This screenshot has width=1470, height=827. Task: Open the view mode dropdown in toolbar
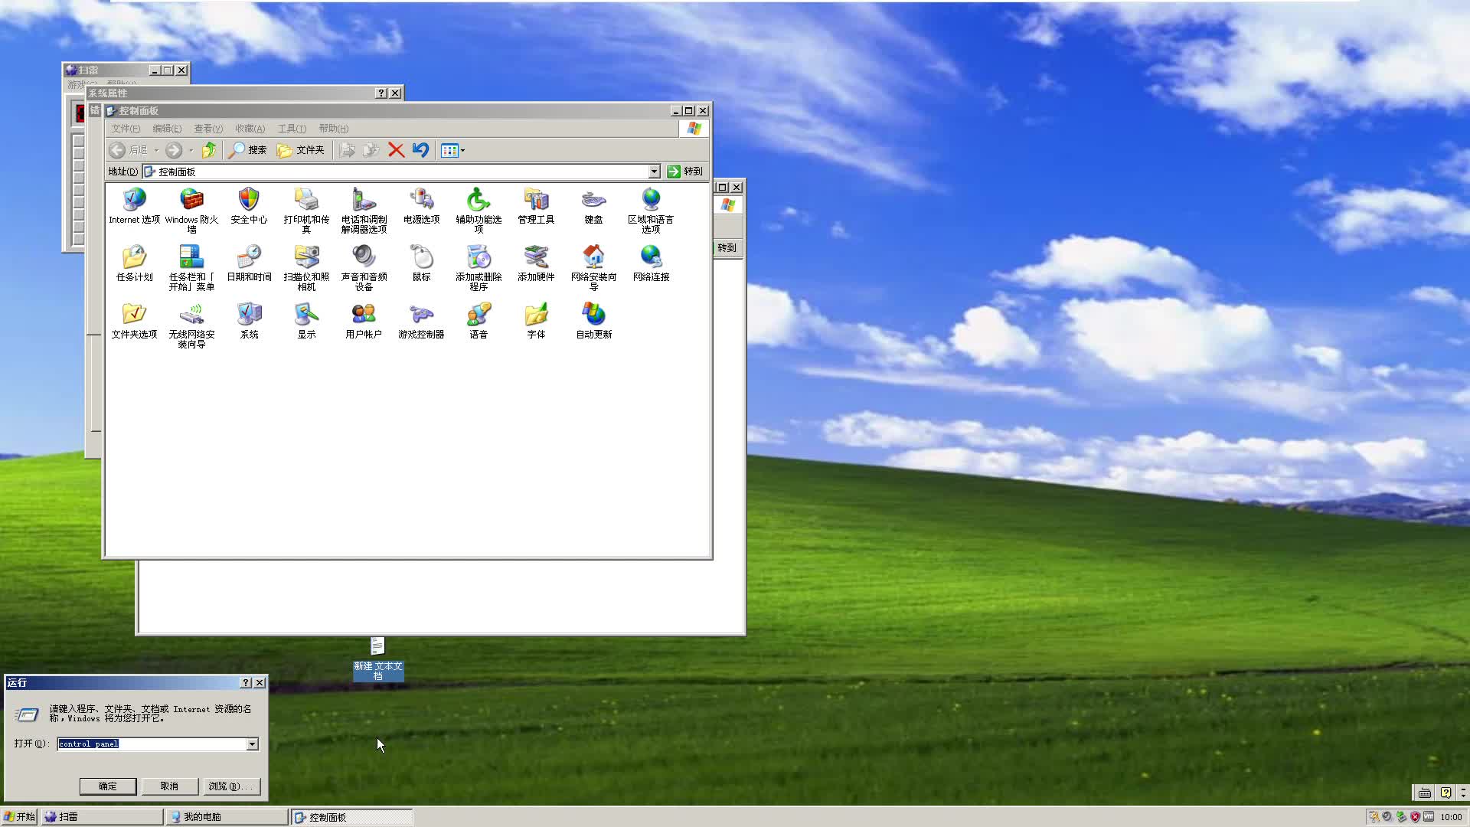pyautogui.click(x=453, y=150)
